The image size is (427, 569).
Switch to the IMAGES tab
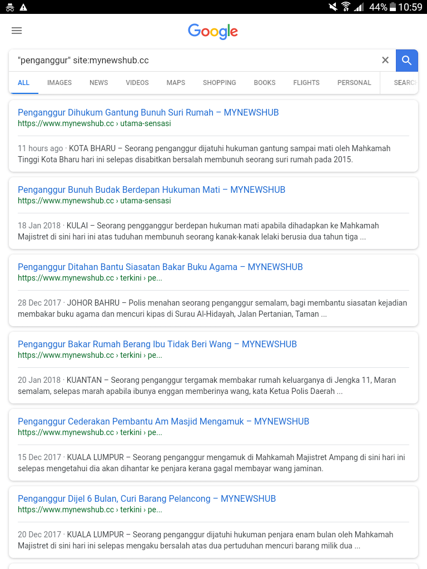59,83
